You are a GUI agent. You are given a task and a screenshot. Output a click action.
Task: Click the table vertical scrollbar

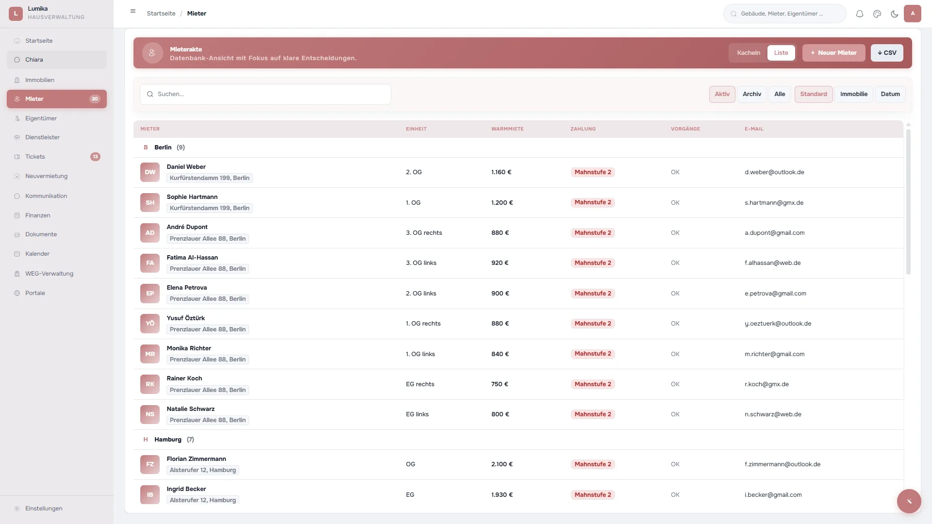point(908,201)
